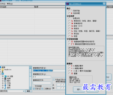This screenshot has height=95, width=113.
Task: Select the \s whitespace option
Action: pyautogui.click(x=69, y=31)
